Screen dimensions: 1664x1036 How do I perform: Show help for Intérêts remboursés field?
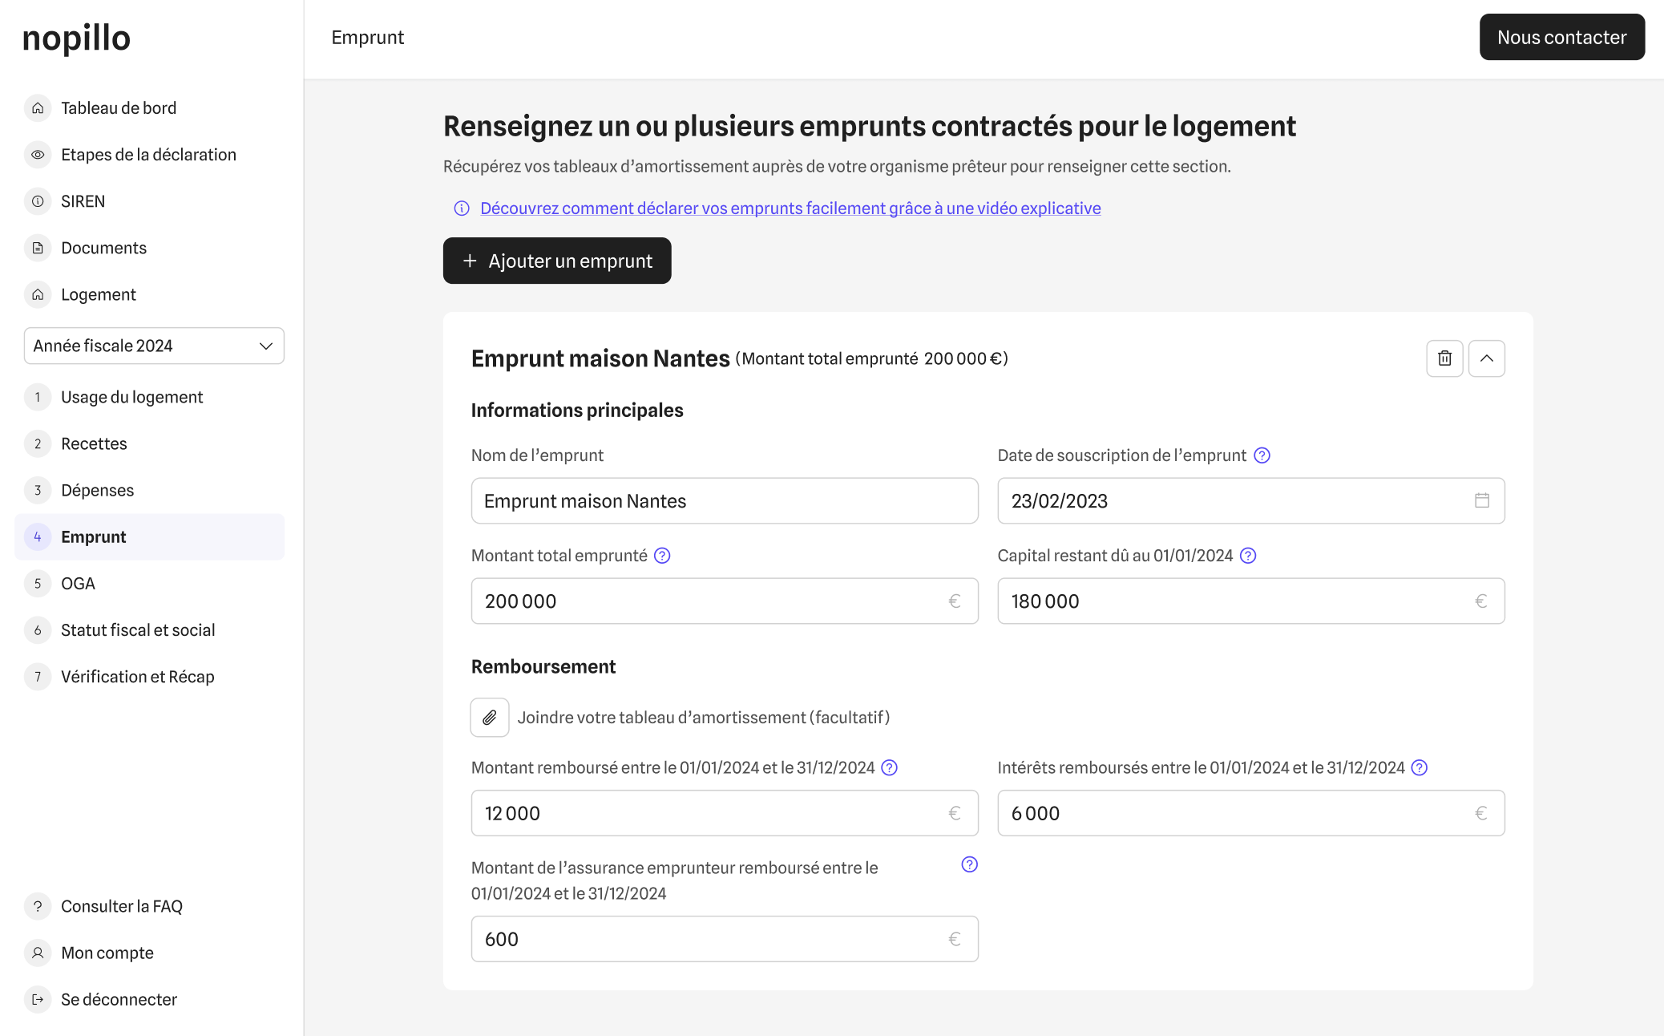1420,767
